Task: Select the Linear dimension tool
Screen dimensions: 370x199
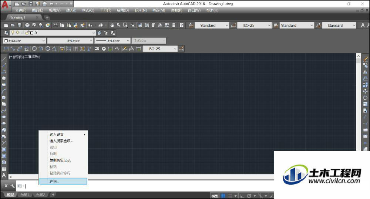Action: (x=6, y=49)
